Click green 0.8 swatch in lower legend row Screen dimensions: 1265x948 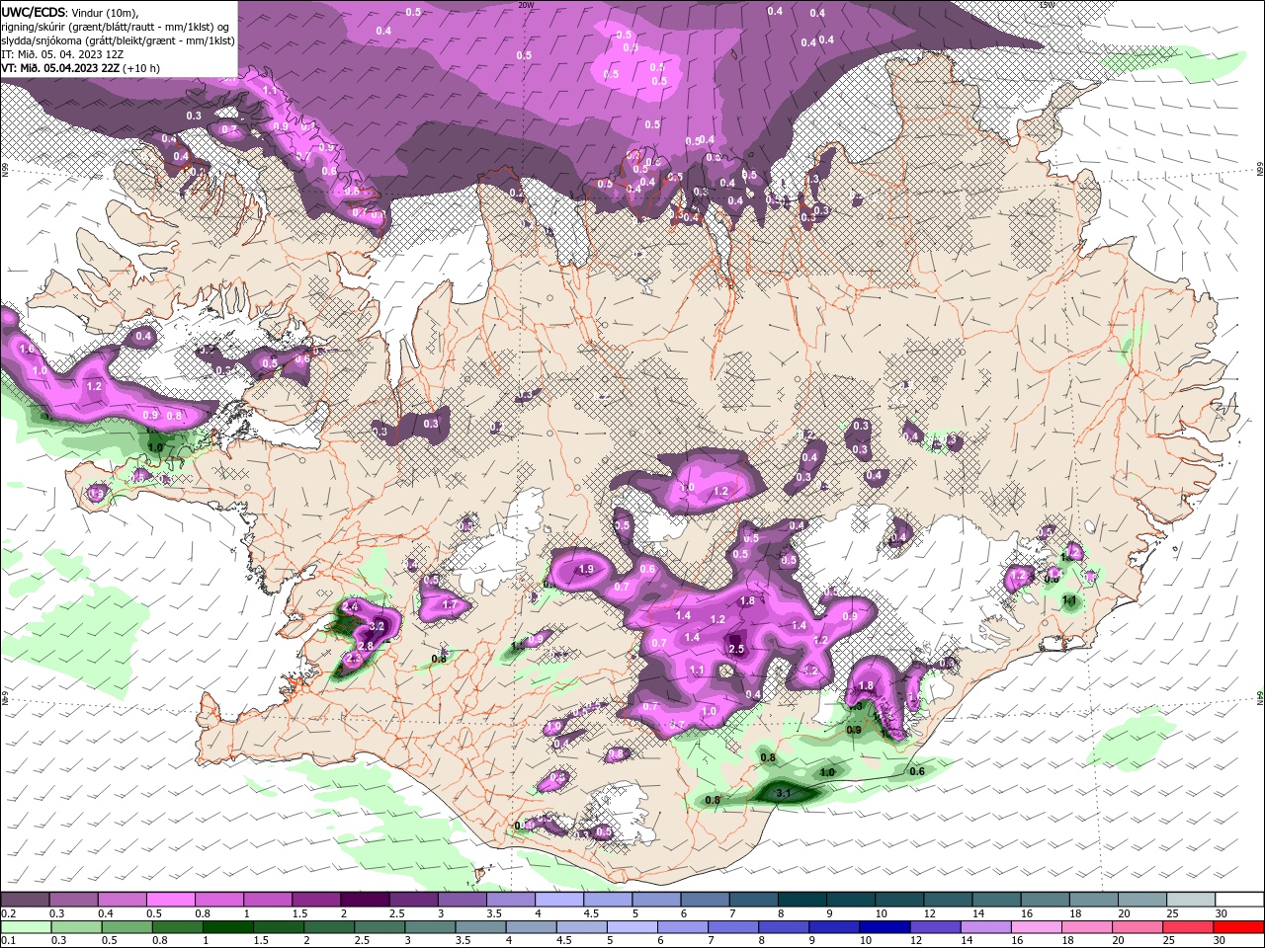coord(178,927)
